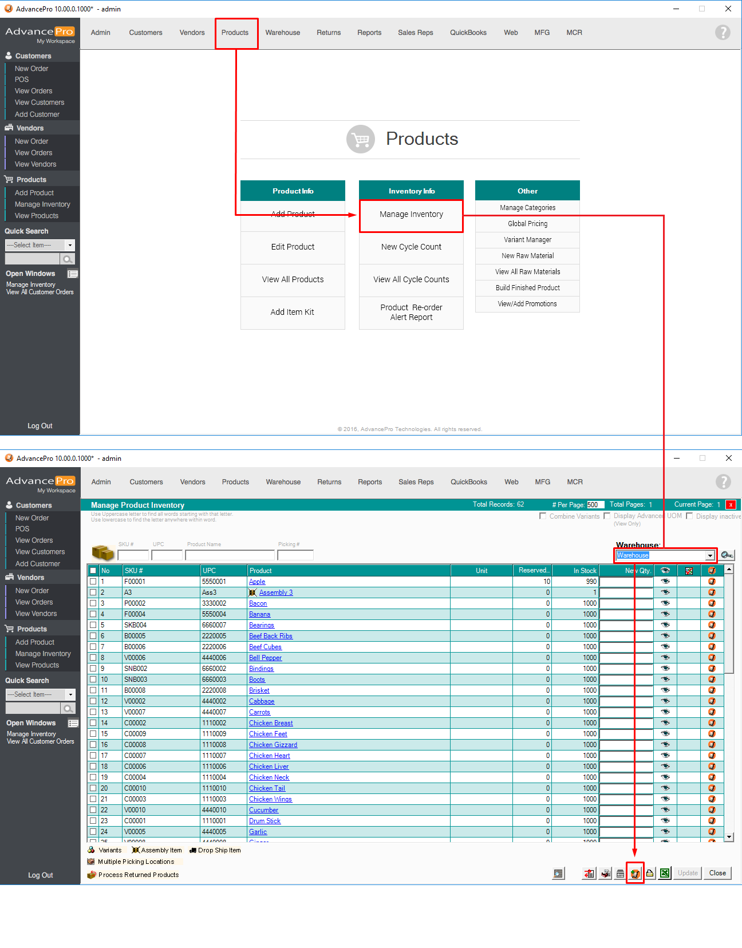Click the cart icon in the Apple row
The image size is (742, 948).
pyautogui.click(x=712, y=582)
